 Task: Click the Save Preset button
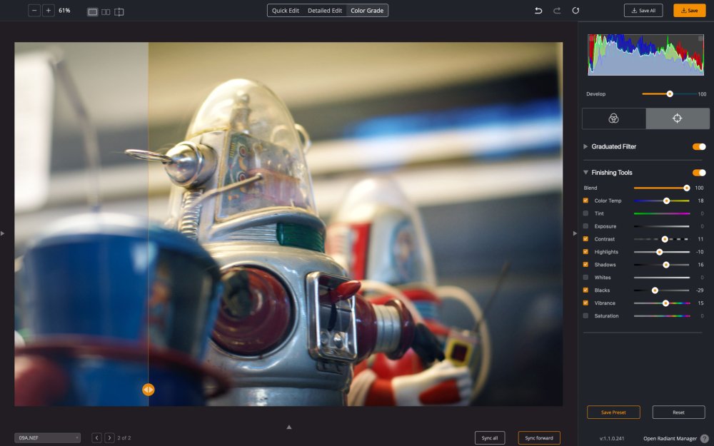click(x=613, y=412)
